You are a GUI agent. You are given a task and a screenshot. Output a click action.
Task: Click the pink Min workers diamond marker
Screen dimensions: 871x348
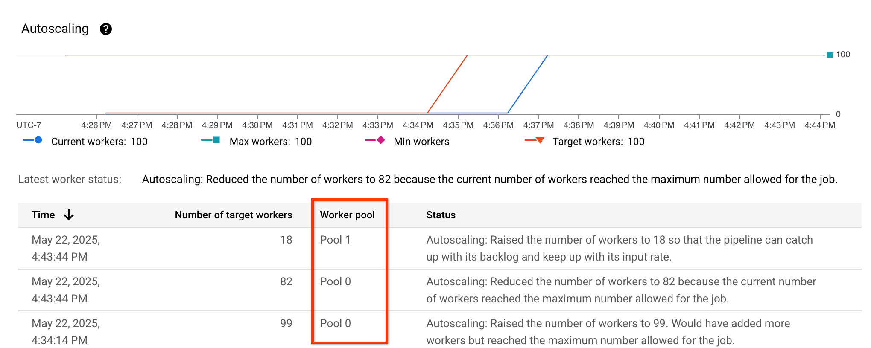[381, 140]
